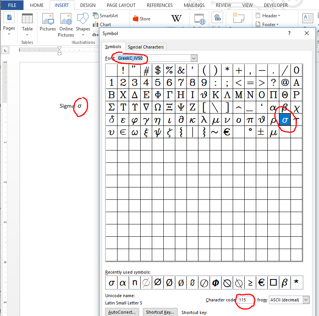The width and height of the screenshot is (319, 316).
Task: Open the ASCII (decimal) dropdown
Action: click(x=289, y=300)
